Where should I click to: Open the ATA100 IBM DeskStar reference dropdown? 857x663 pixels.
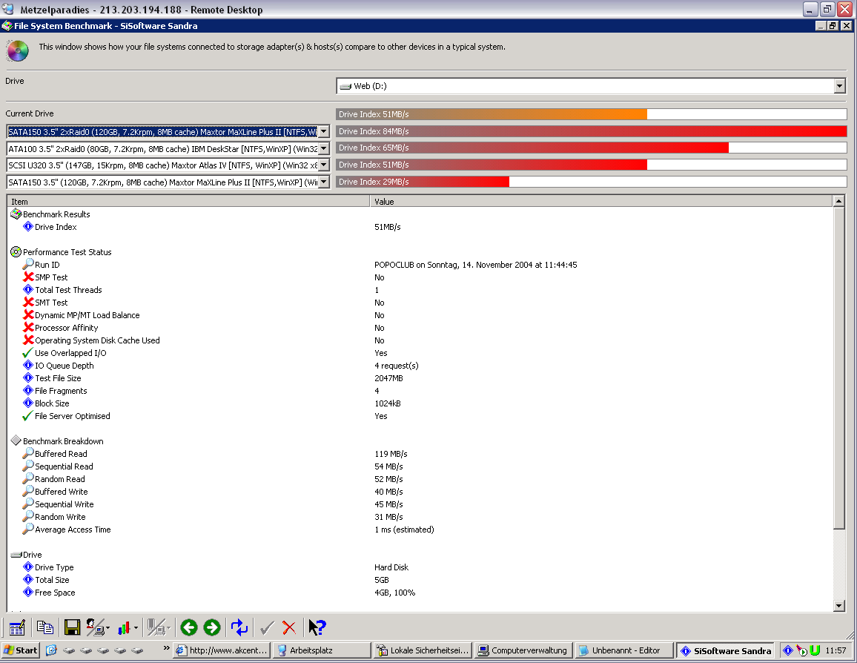324,148
